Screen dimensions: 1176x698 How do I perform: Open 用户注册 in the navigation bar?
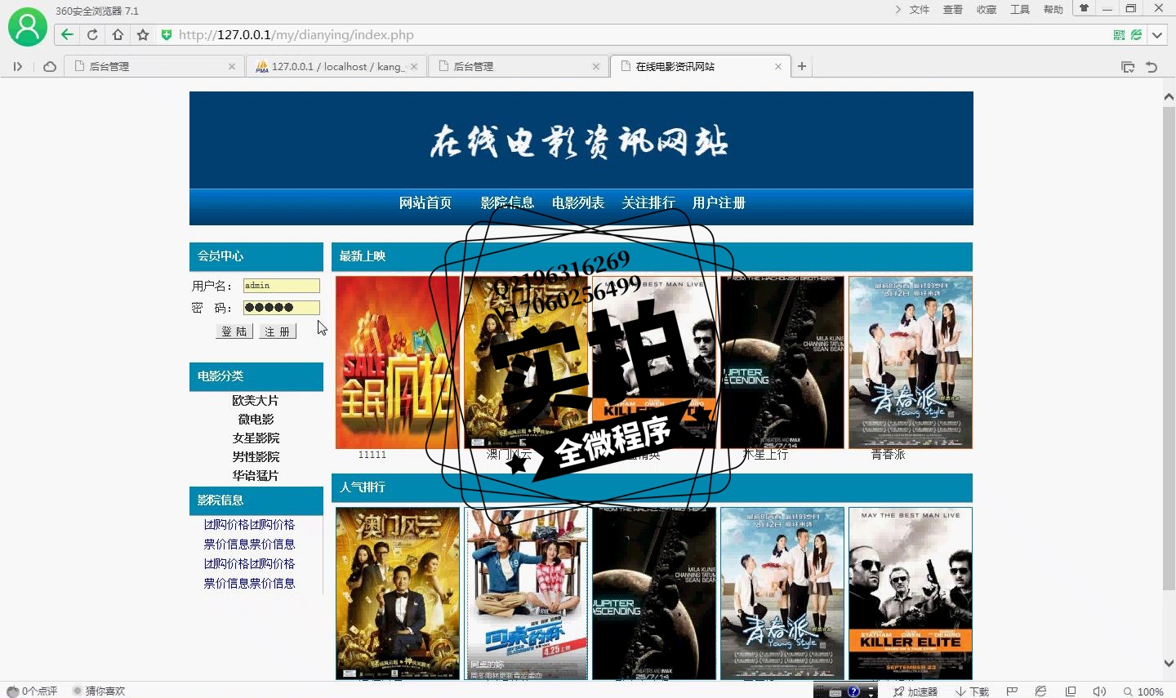[719, 202]
